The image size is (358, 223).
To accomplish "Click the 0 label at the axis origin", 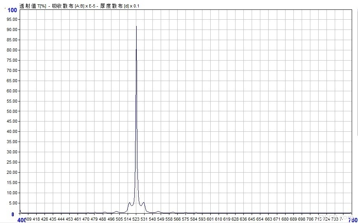I will [x=13, y=215].
